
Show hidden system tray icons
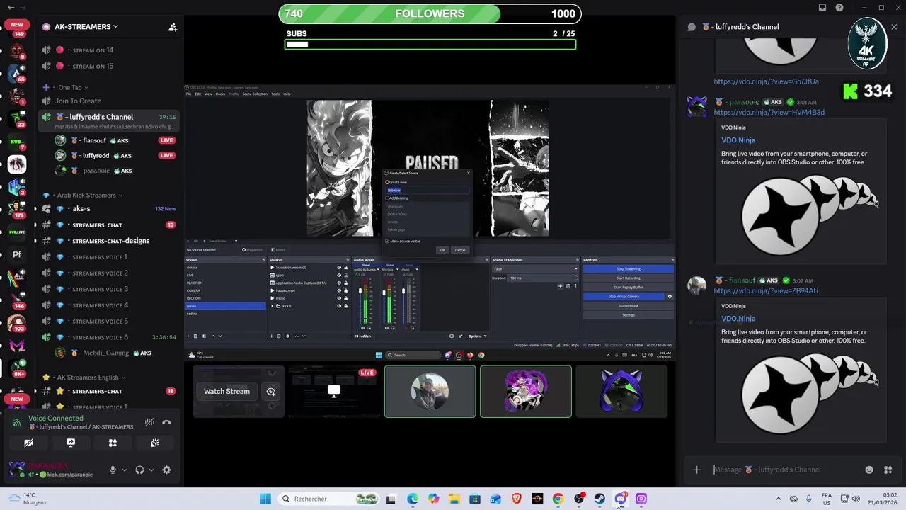click(779, 499)
